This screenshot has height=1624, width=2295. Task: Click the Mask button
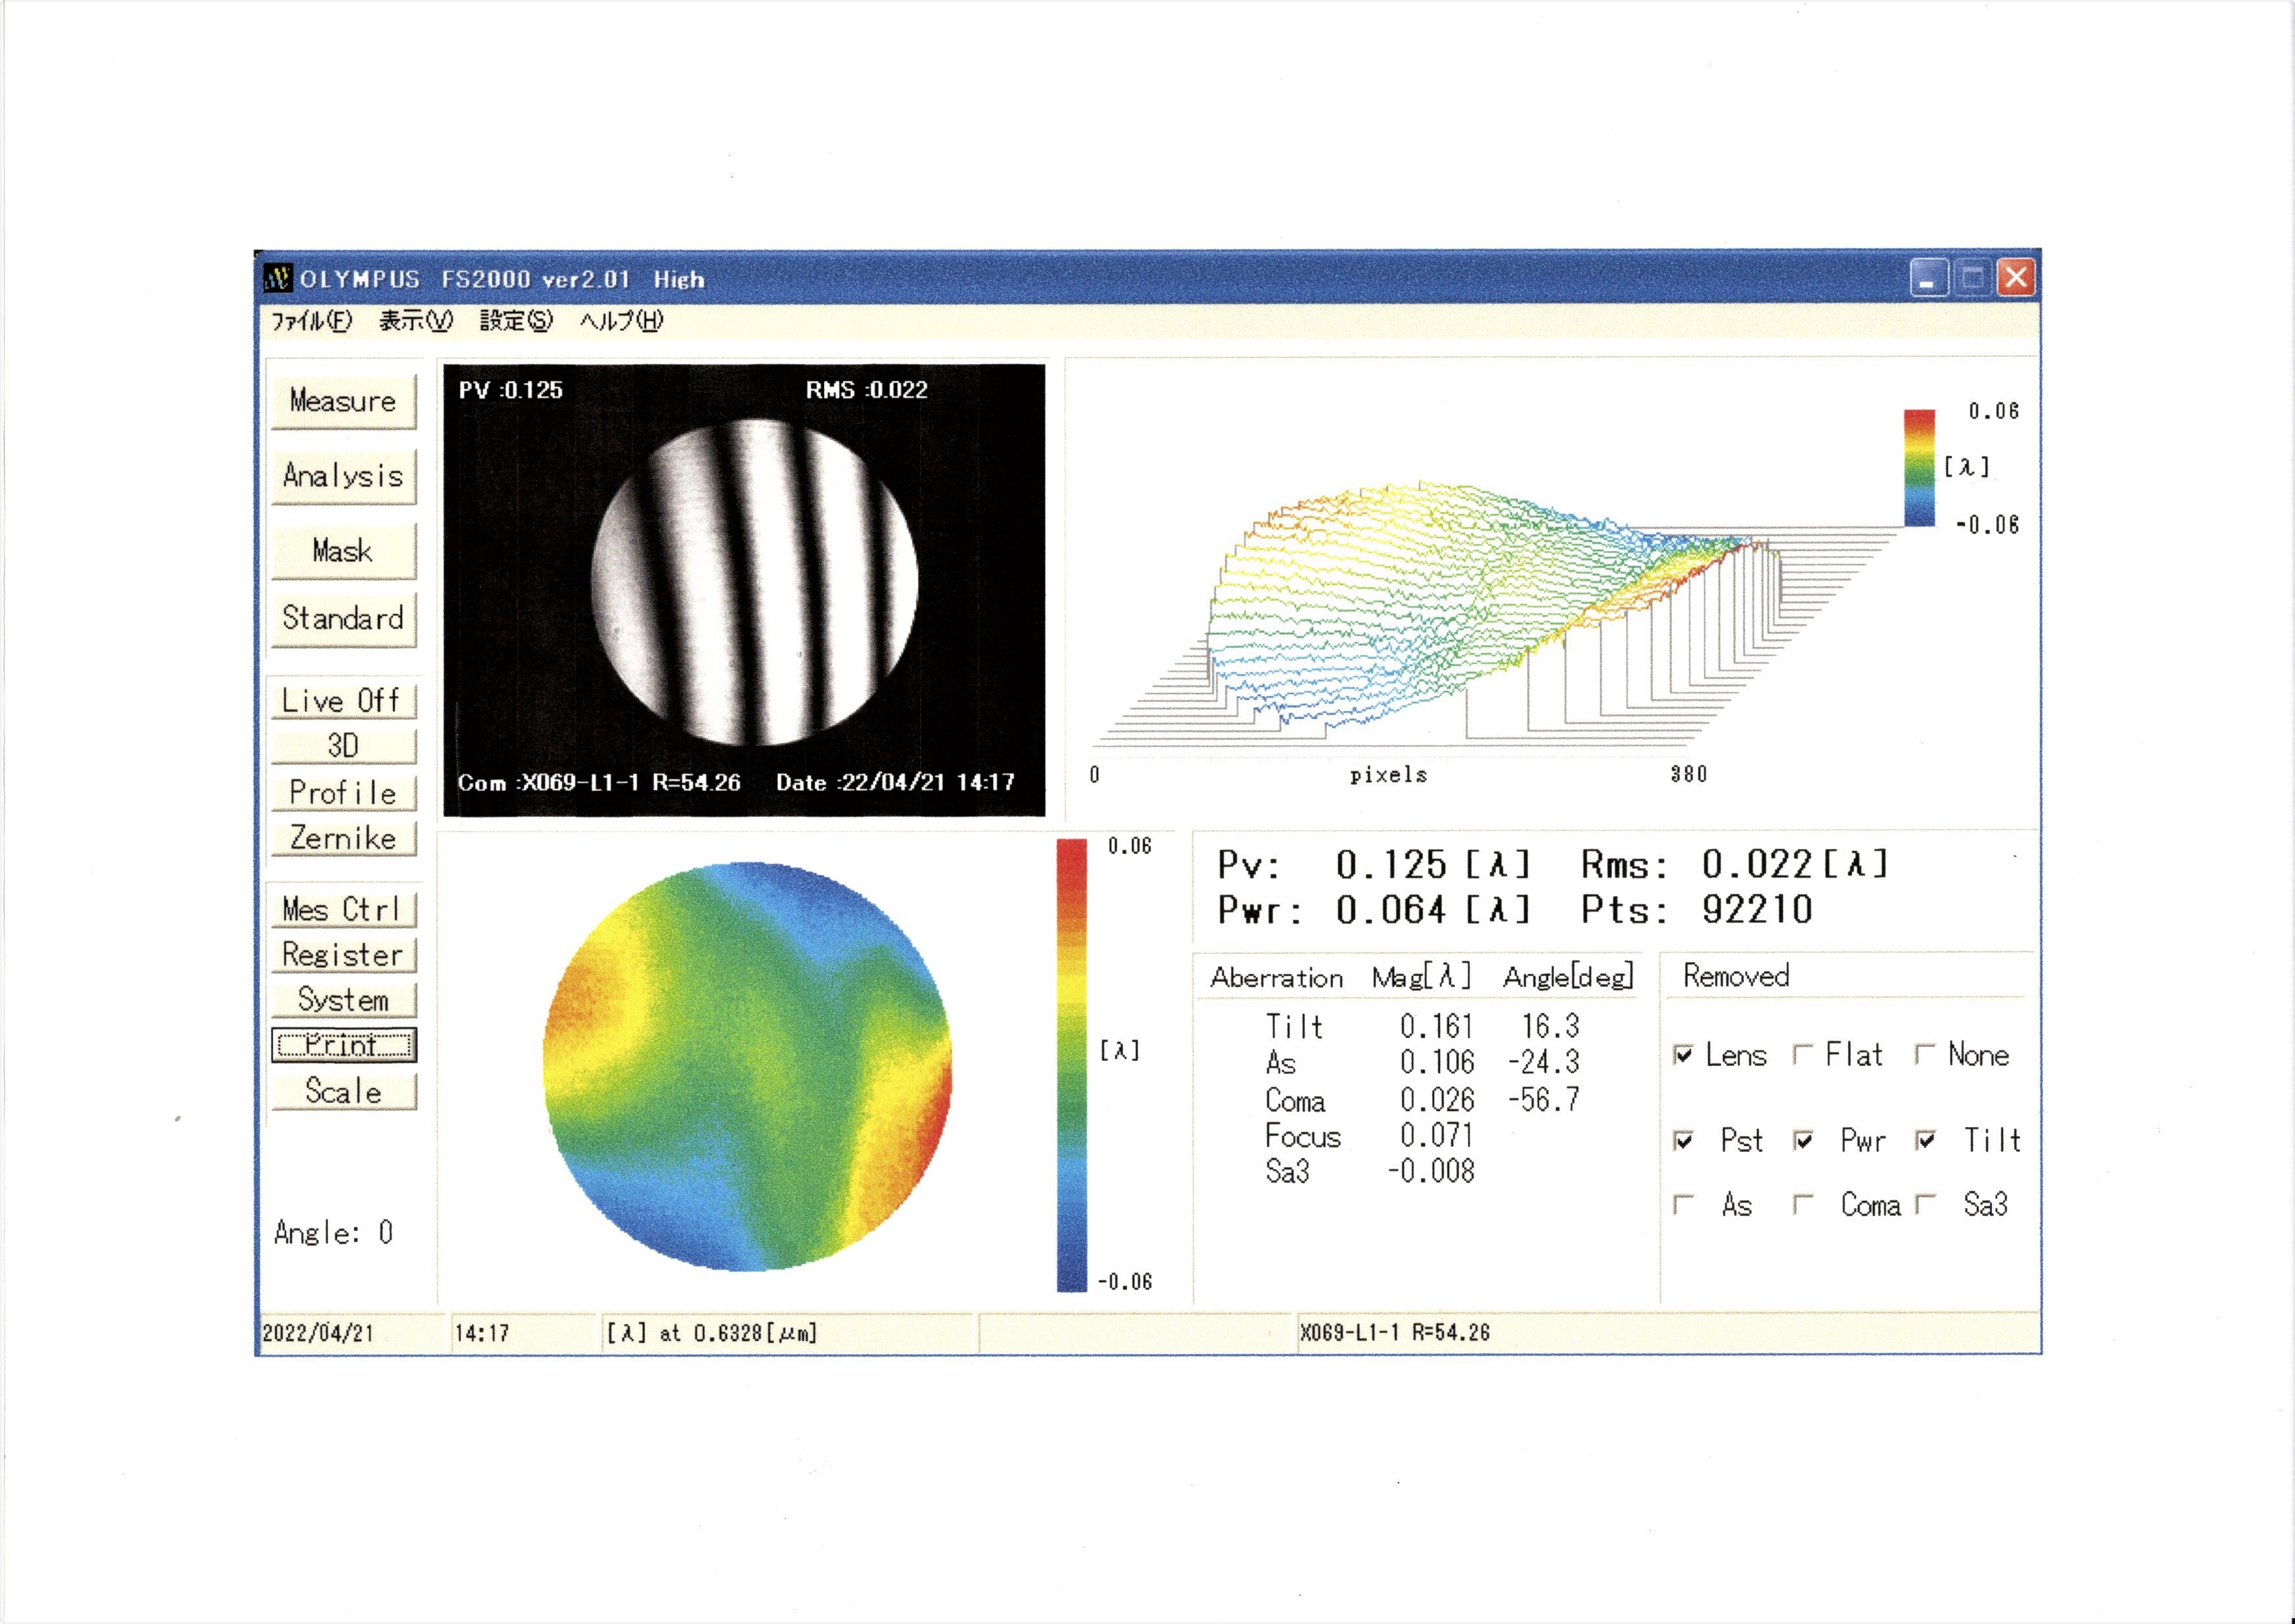point(343,551)
